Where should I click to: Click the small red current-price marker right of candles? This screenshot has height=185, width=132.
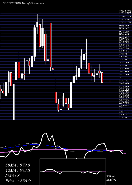[110, 81]
